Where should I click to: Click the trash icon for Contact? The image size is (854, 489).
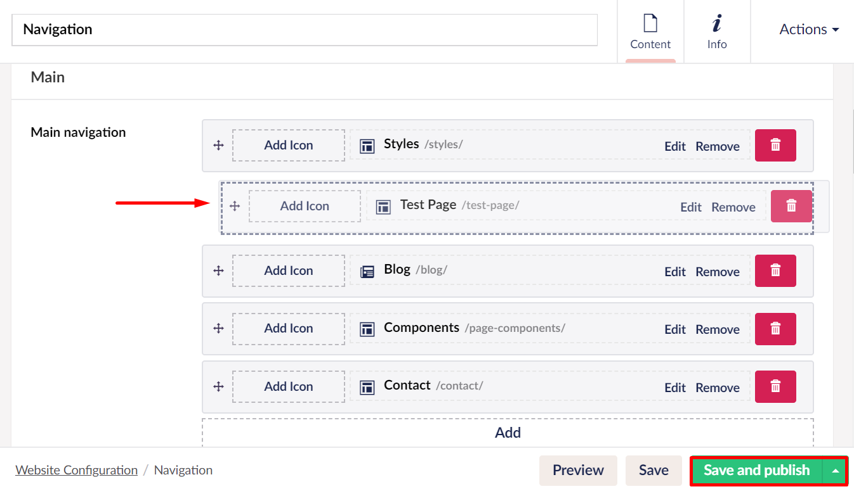(x=775, y=386)
